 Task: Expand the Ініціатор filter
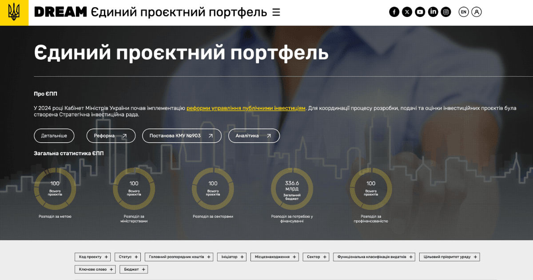point(232,257)
